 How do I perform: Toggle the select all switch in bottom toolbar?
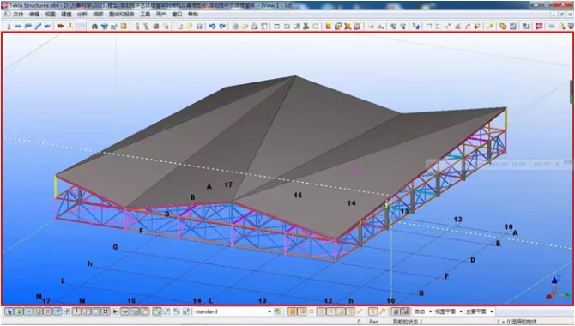coord(9,311)
